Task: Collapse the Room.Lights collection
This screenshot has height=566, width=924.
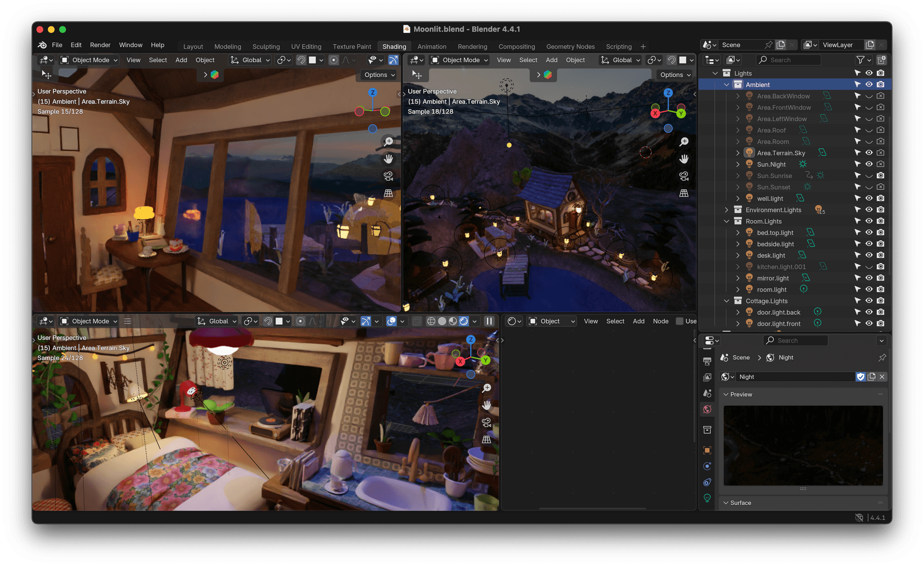Action: coord(727,221)
